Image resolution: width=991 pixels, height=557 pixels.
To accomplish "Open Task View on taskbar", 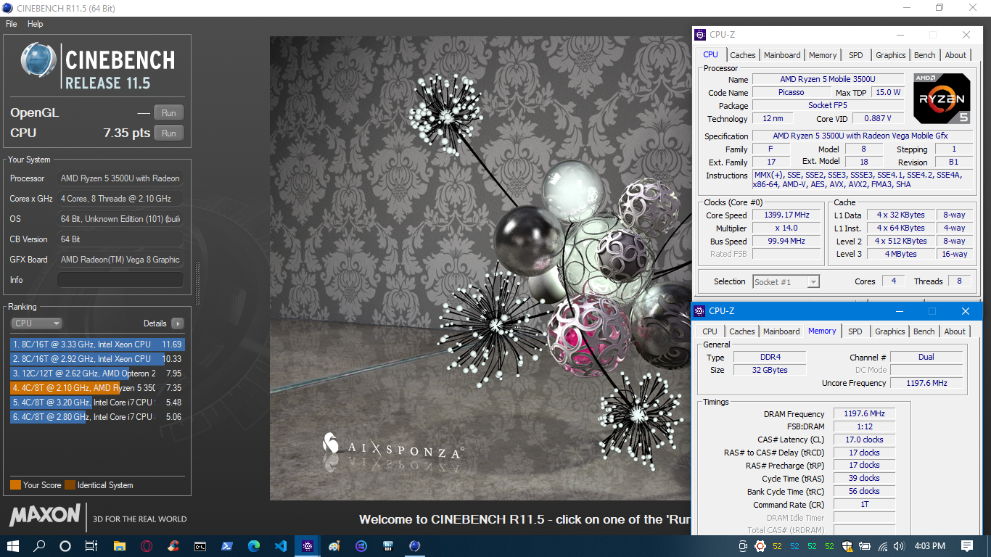I will tap(91, 546).
